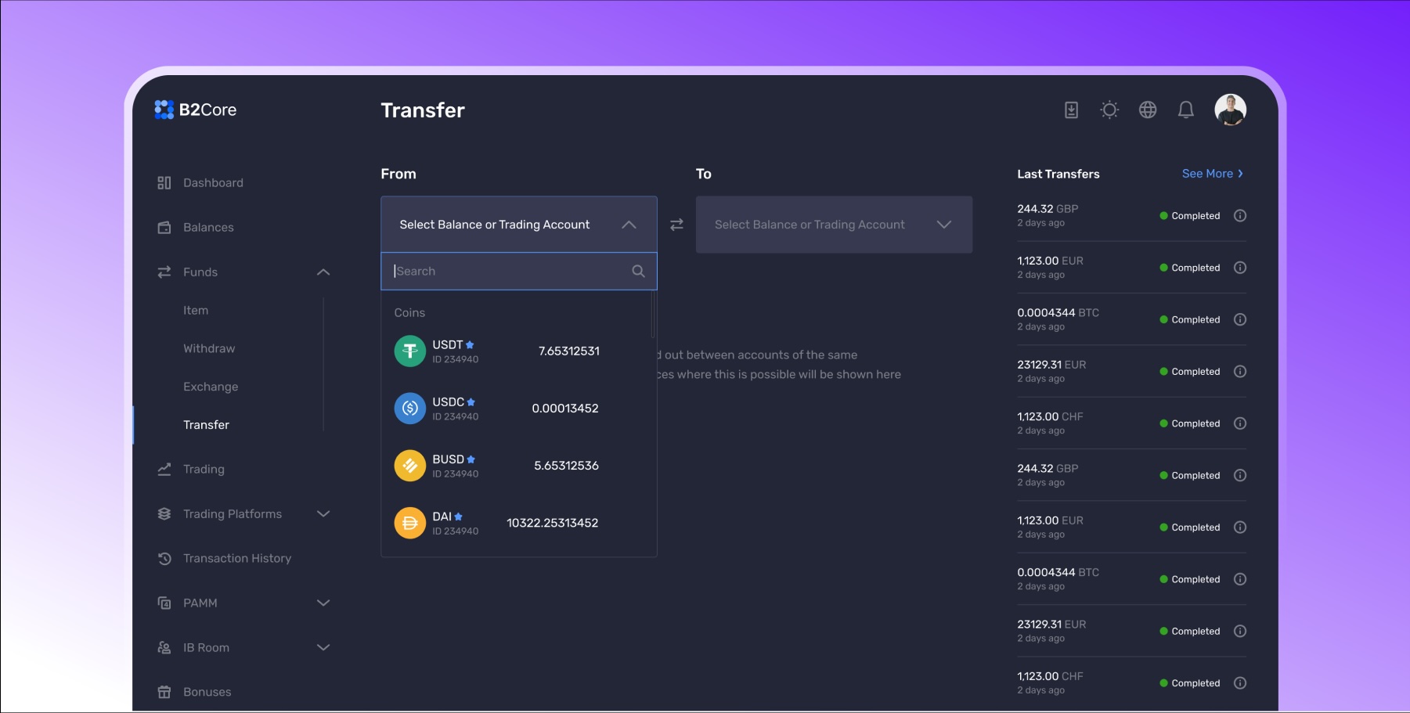This screenshot has height=713, width=1410.
Task: Collapse the Funds menu section
Action: point(323,272)
